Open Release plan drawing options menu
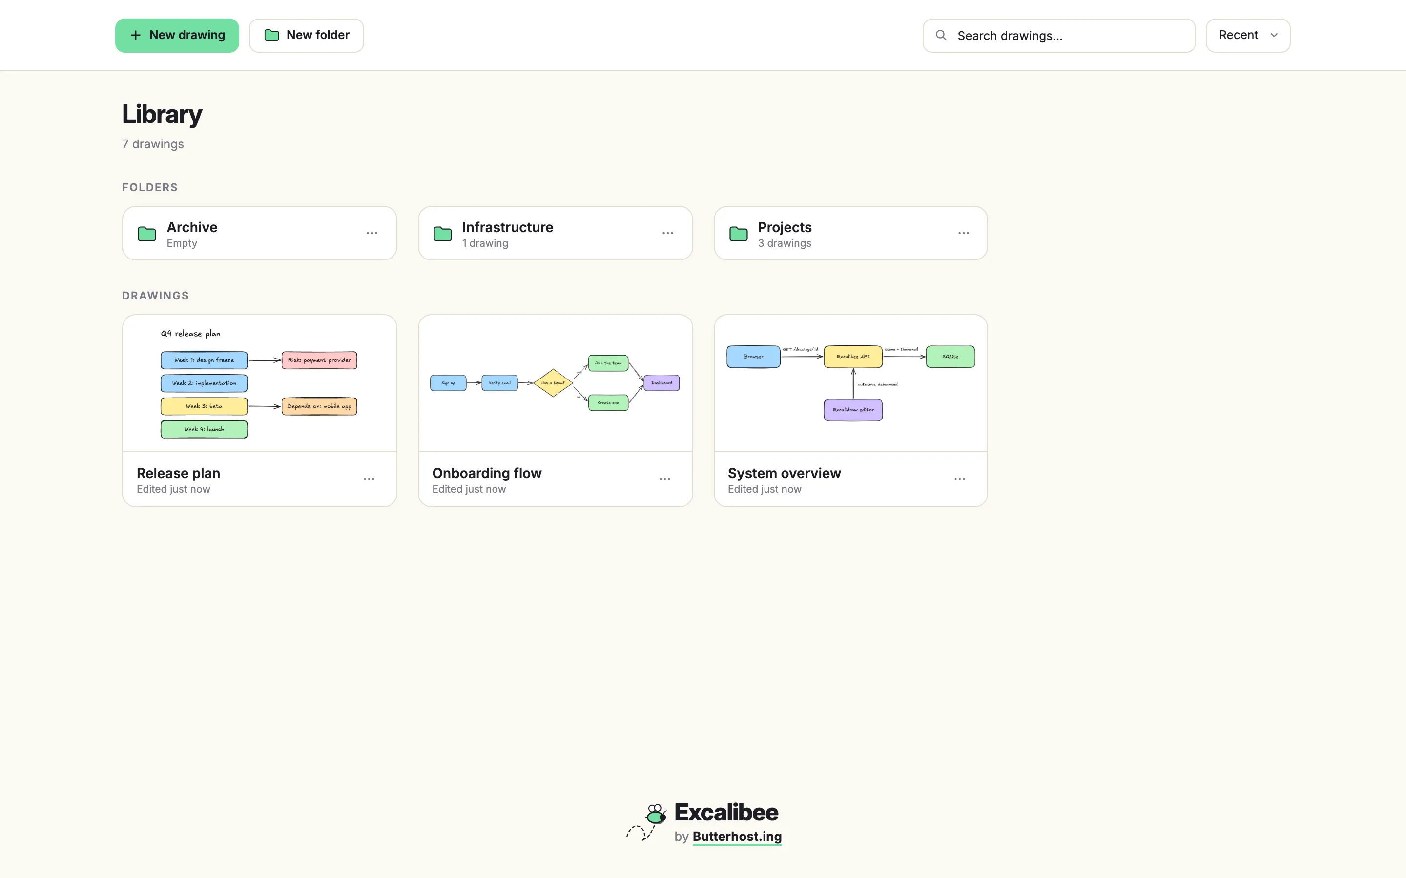Image resolution: width=1406 pixels, height=878 pixels. point(369,479)
